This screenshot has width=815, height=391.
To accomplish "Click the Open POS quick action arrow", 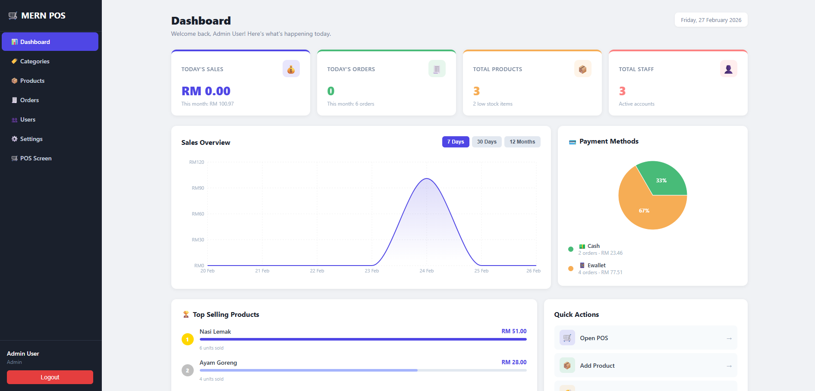I will coord(729,338).
